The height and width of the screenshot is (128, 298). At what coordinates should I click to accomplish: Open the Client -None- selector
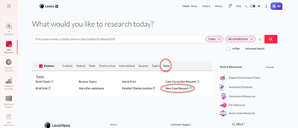click(x=190, y=6)
